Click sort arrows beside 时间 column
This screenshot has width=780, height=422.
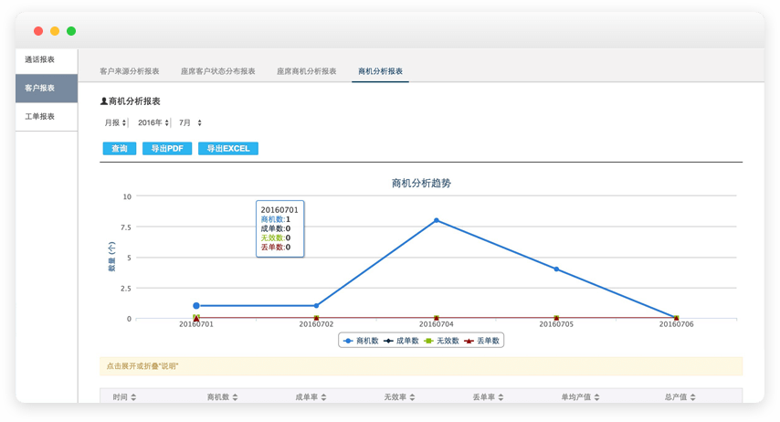coord(133,397)
